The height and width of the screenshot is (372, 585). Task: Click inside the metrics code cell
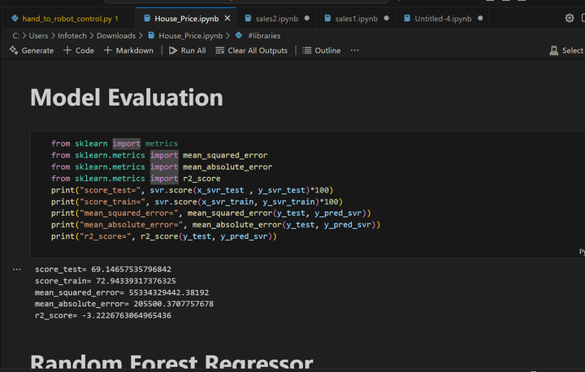pos(307,194)
